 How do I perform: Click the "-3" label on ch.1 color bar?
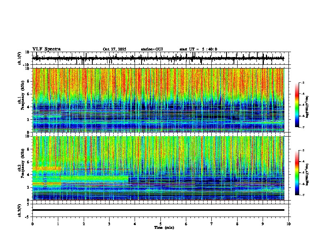pos(302,83)
